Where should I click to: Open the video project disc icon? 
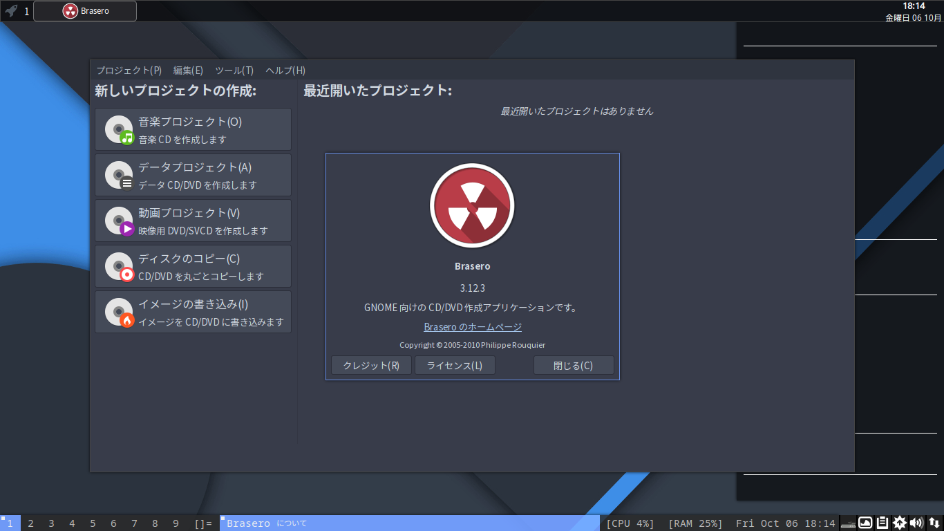click(x=119, y=221)
